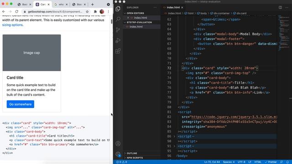Change indentation via Spaces: 4
Screen dimensions: 292x164
(x=229, y=162)
